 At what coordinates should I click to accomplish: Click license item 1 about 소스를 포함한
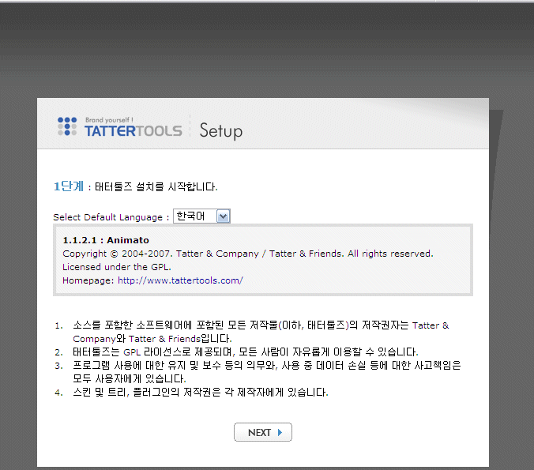click(261, 332)
